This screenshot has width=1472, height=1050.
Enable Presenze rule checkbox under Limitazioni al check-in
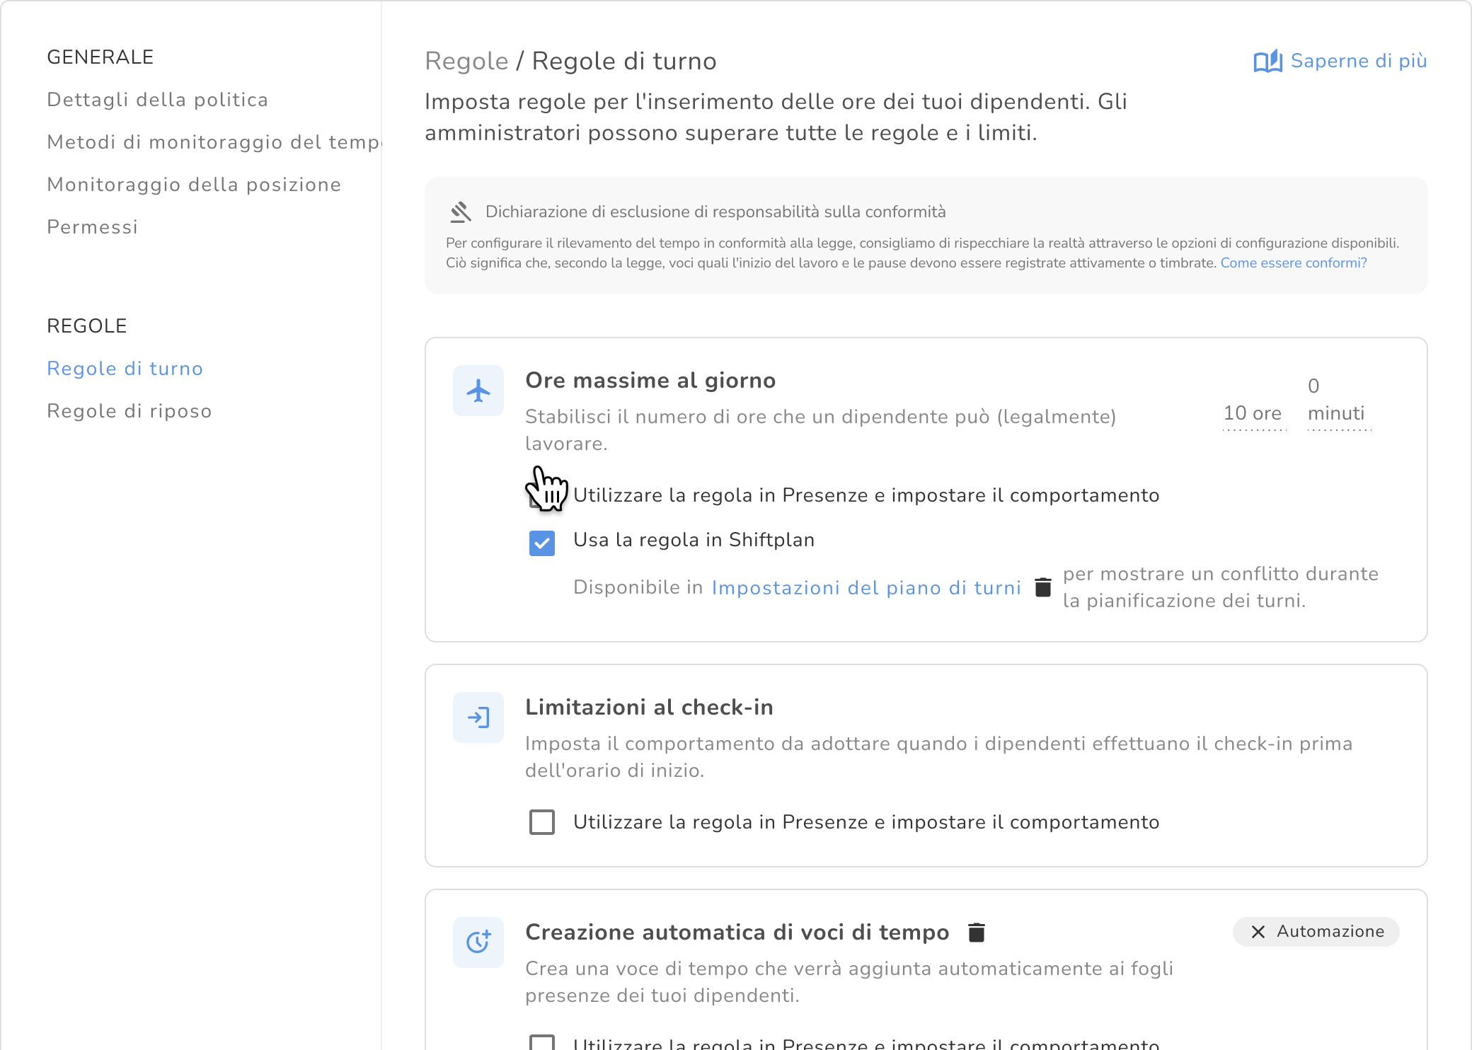542,822
